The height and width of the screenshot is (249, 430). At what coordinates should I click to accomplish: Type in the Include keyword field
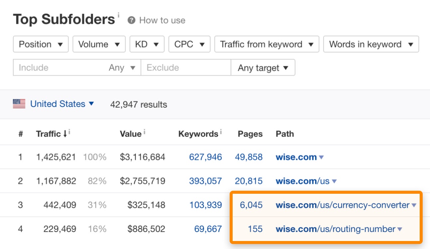(60, 68)
